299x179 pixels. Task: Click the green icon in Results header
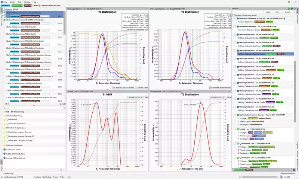coord(289,8)
